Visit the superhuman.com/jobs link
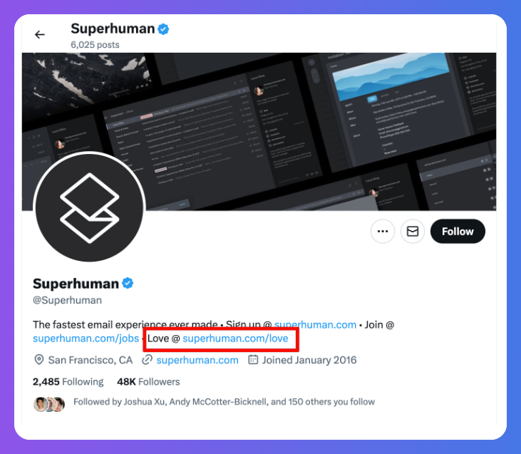Image resolution: width=521 pixels, height=454 pixels. 86,339
